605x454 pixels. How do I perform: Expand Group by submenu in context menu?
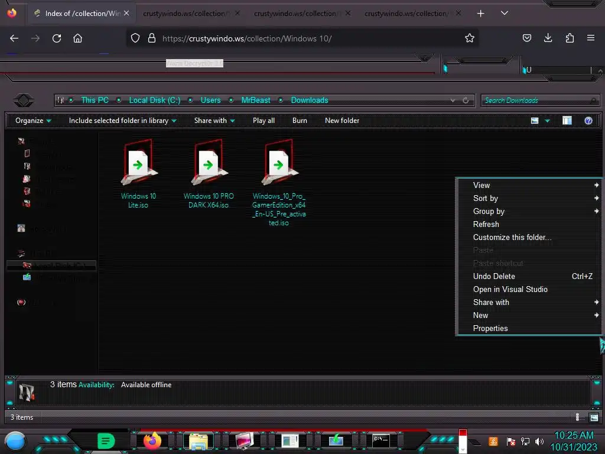[x=529, y=212]
